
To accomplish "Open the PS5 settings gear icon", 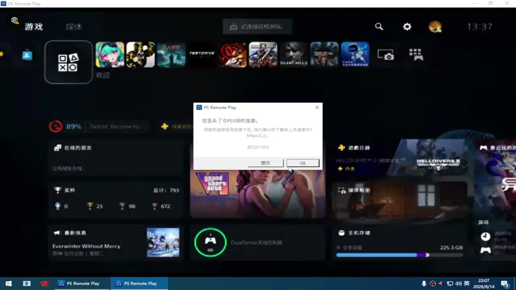I will (x=407, y=27).
